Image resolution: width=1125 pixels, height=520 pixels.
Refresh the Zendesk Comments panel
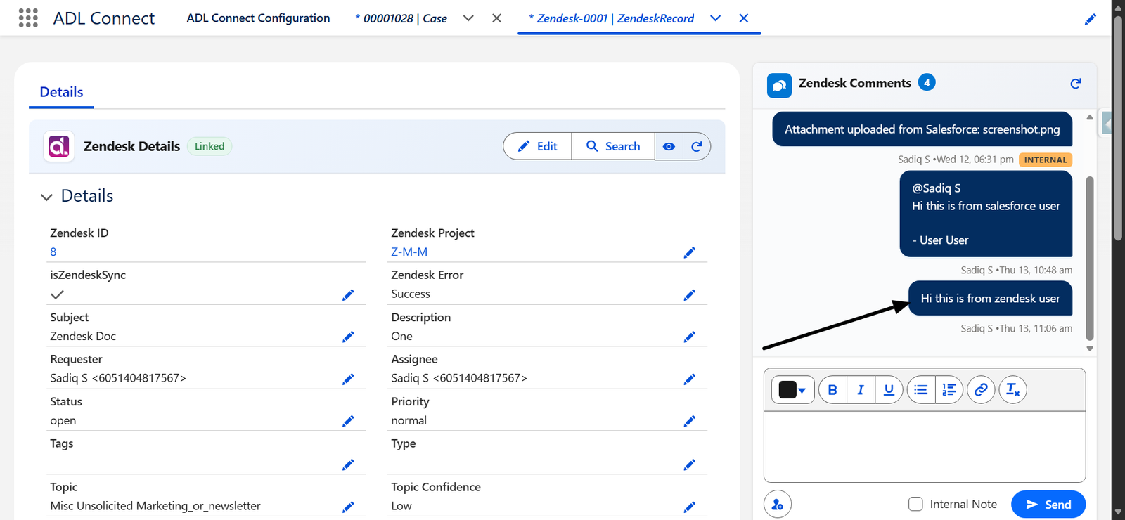pos(1075,84)
